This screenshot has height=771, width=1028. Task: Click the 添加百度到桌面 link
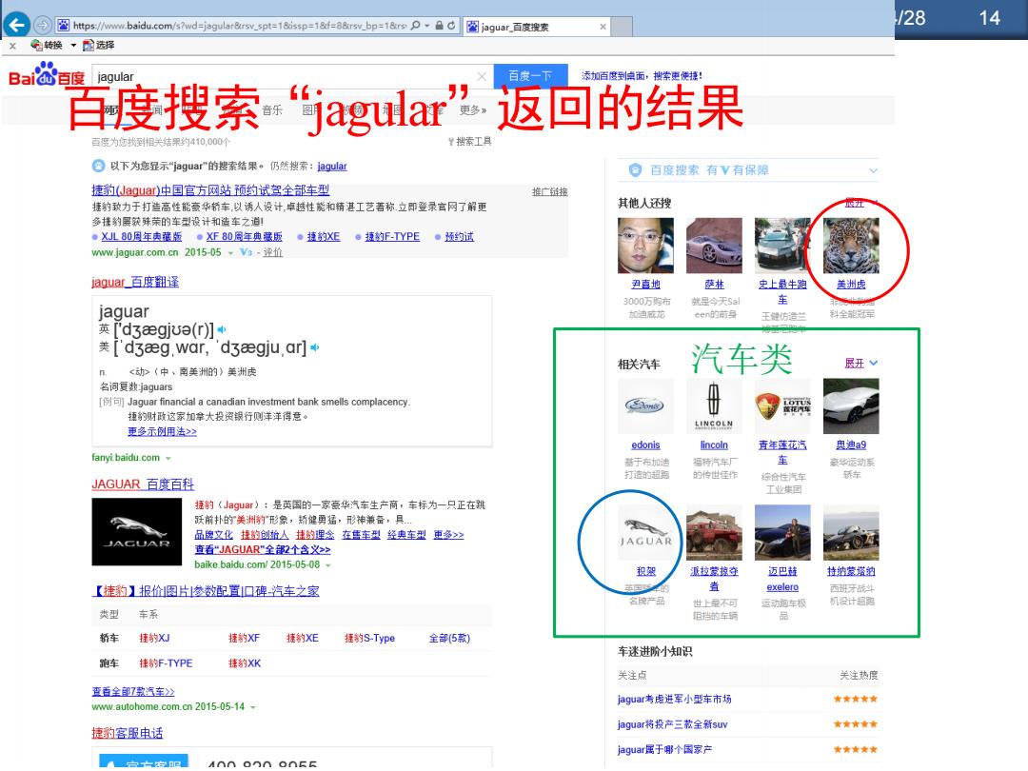coord(642,76)
